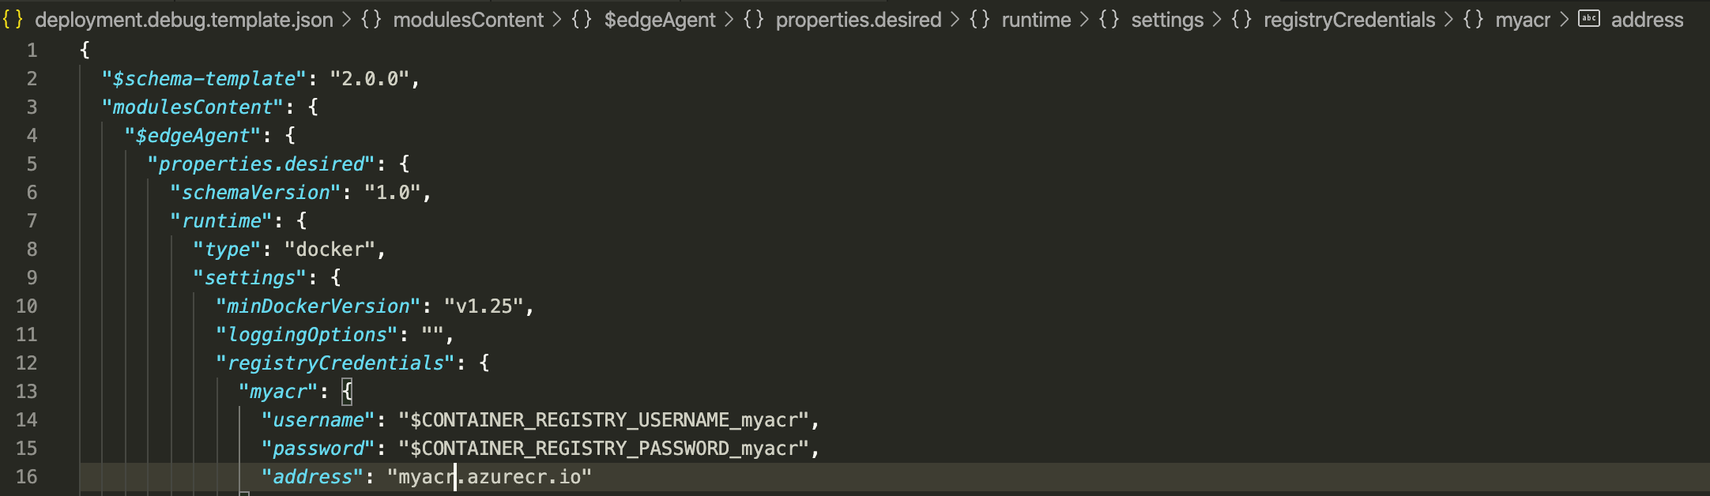Screen dimensions: 1710x496
Task: Open the modulesContent breadcrumb dropdown
Action: click(469, 20)
